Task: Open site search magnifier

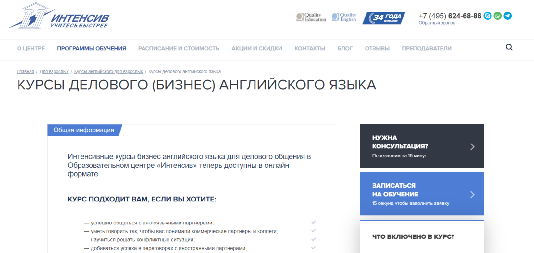Action: pos(509,47)
